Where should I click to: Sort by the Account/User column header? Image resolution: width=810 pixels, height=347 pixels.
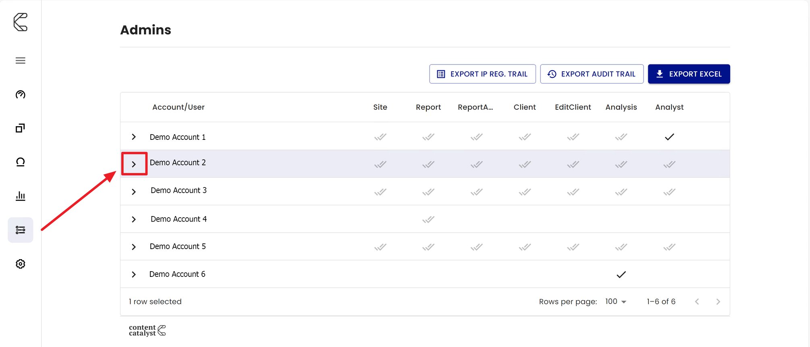tap(179, 107)
